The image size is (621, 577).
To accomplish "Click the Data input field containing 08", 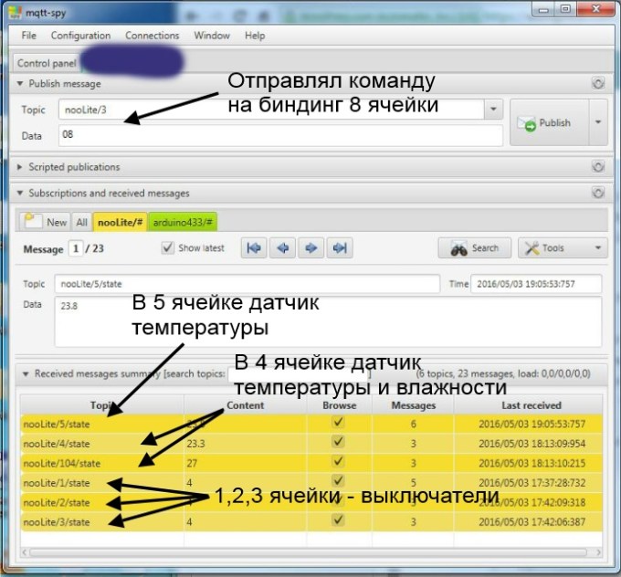I will [x=280, y=135].
